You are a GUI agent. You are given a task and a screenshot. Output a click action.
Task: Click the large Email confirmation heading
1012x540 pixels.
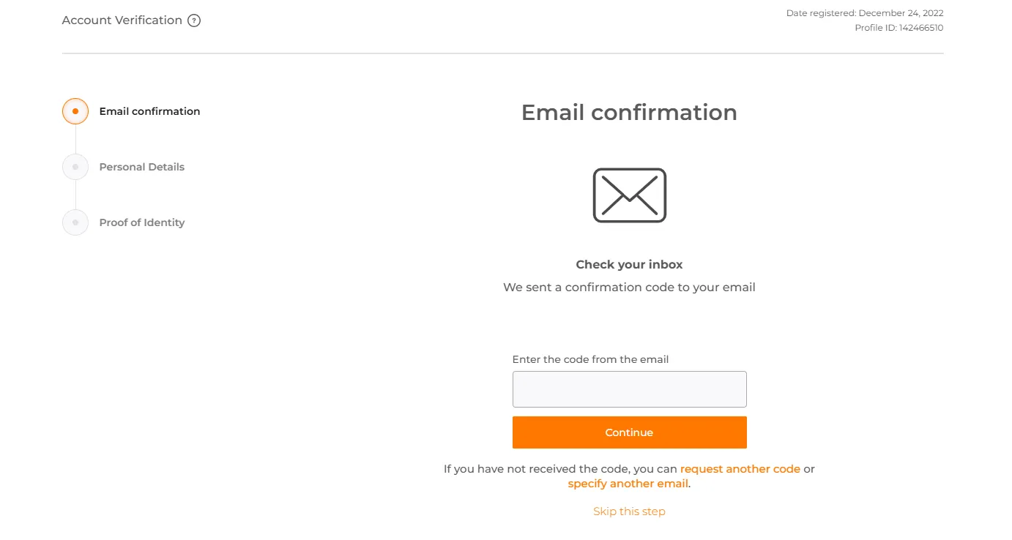629,113
